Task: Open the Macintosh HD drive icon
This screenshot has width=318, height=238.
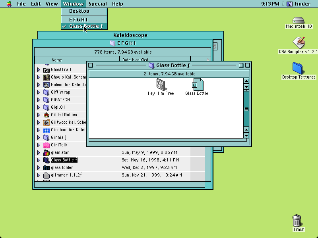Action: (x=299, y=20)
